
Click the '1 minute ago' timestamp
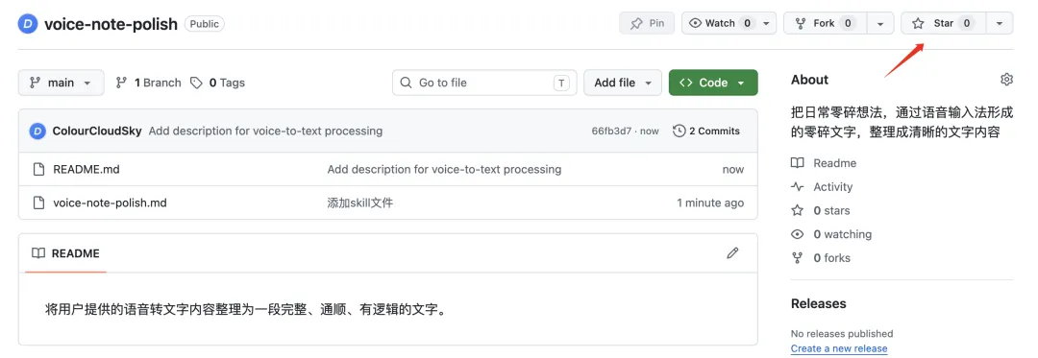710,203
